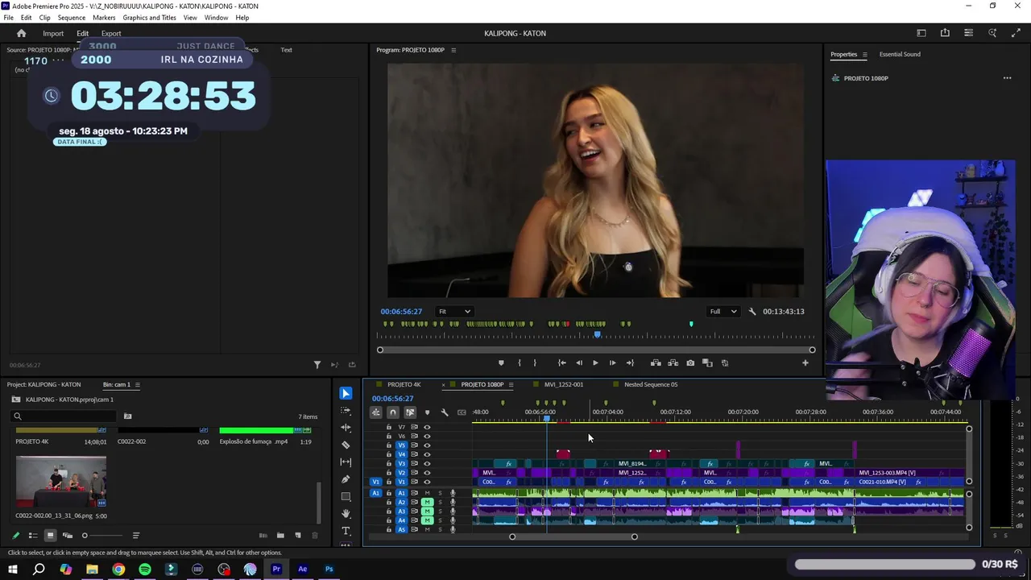Open the Full playback resolution dropdown

pos(723,312)
